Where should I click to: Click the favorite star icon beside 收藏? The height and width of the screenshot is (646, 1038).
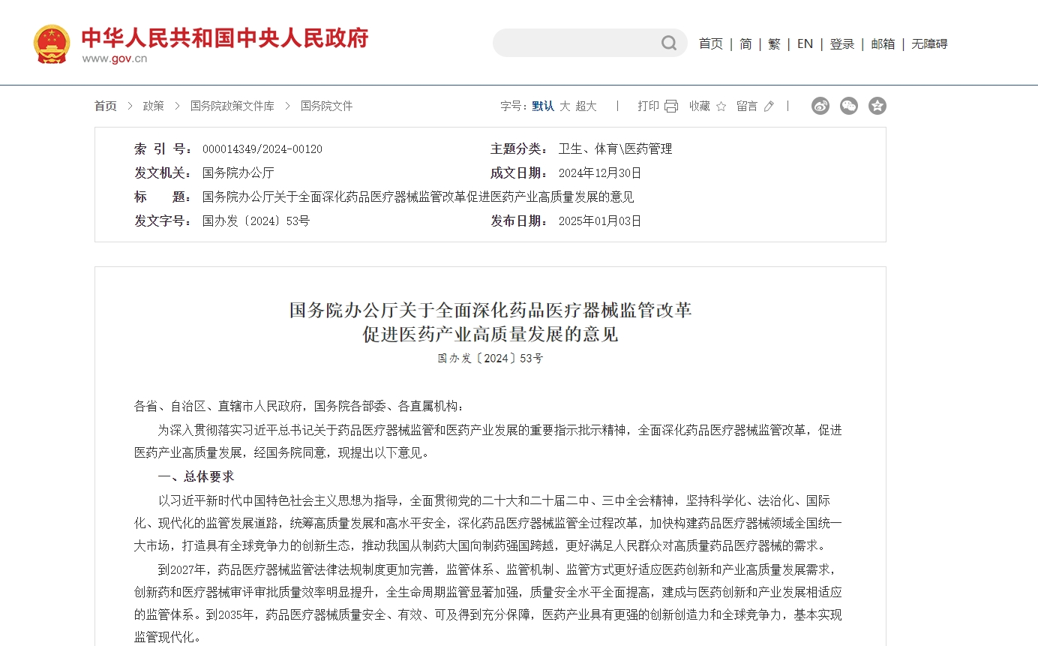click(x=721, y=107)
